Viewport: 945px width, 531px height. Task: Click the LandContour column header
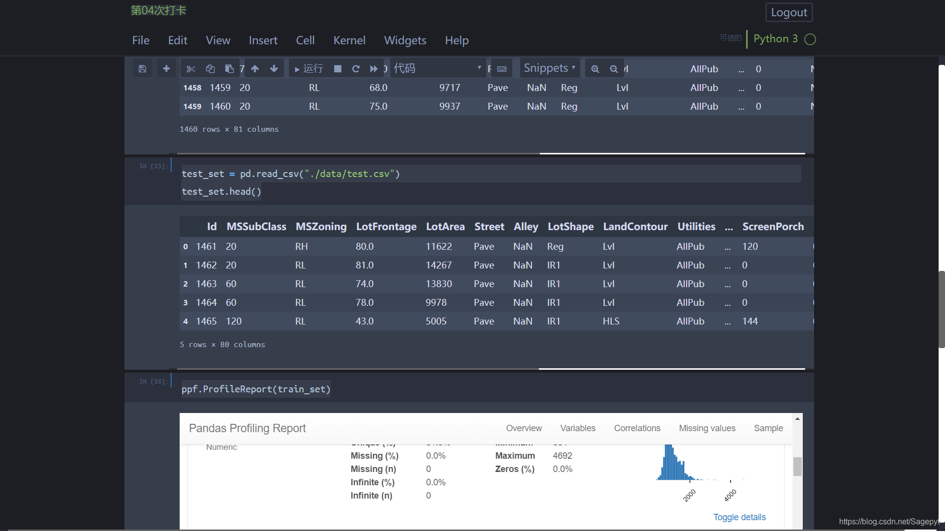tap(635, 227)
